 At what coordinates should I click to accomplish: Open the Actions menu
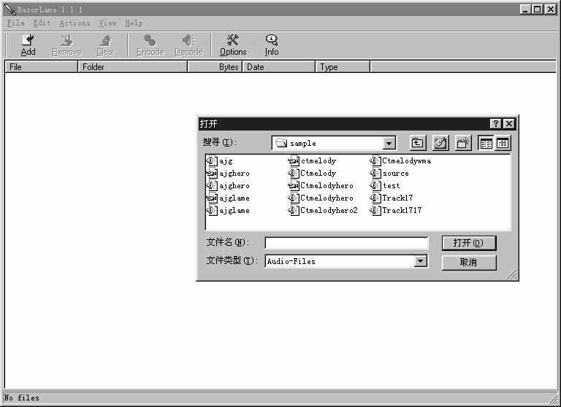[x=75, y=23]
